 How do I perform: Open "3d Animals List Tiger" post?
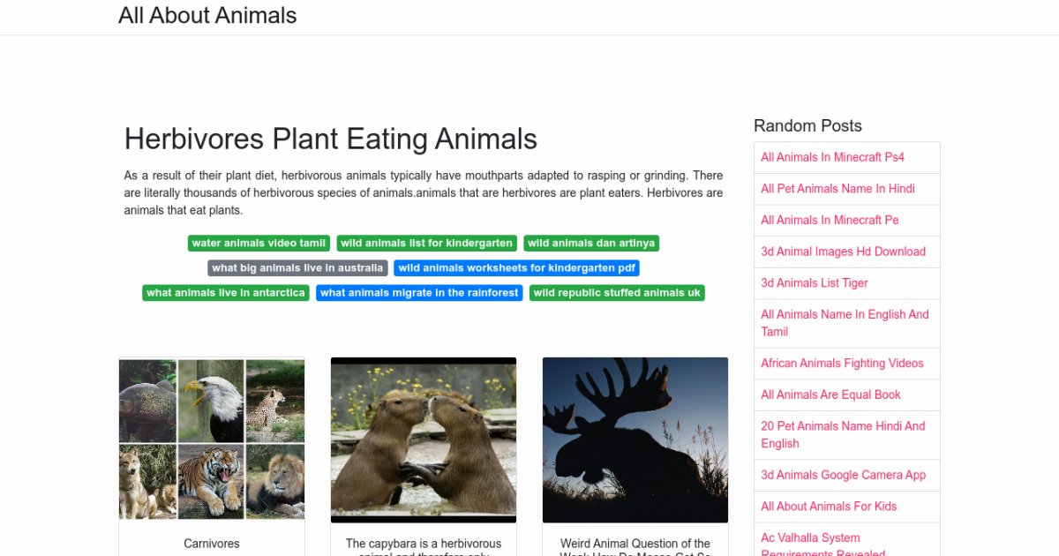pos(814,282)
